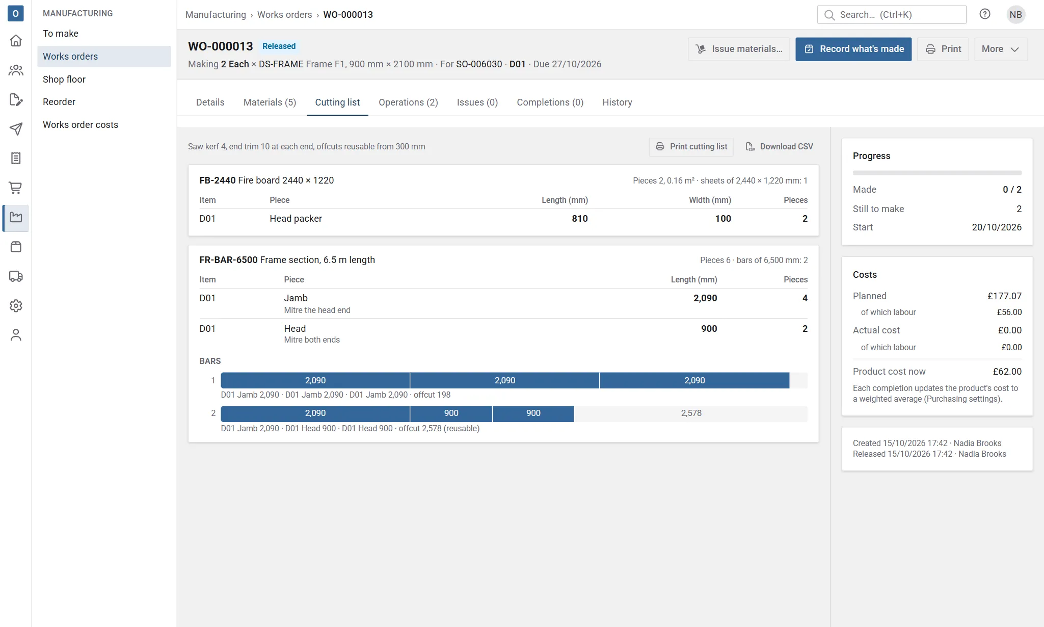Open the delivery truck icon
The height and width of the screenshot is (627, 1044).
point(16,276)
